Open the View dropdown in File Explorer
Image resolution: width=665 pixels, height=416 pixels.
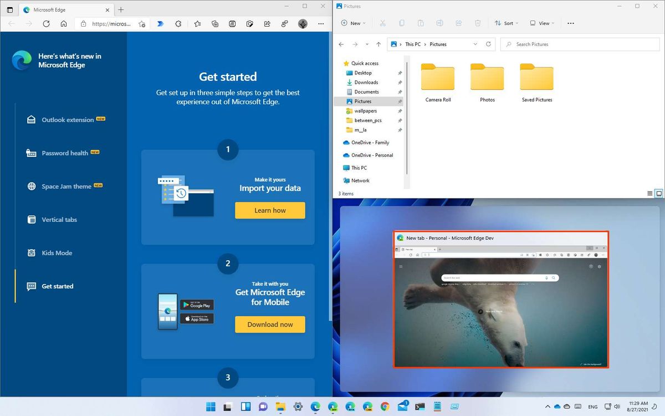tap(541, 23)
